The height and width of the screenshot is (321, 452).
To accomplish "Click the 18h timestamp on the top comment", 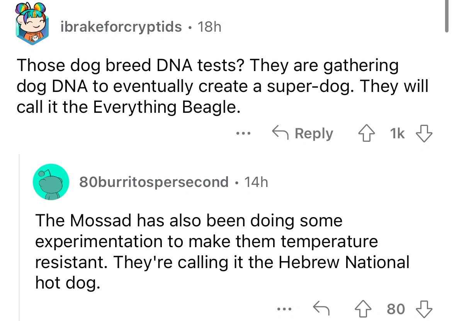I will (209, 27).
